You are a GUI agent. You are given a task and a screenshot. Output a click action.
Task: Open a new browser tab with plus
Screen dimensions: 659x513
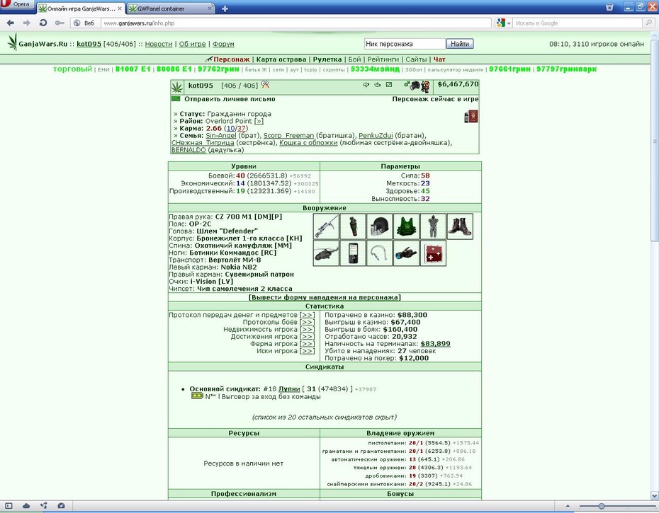[225, 8]
